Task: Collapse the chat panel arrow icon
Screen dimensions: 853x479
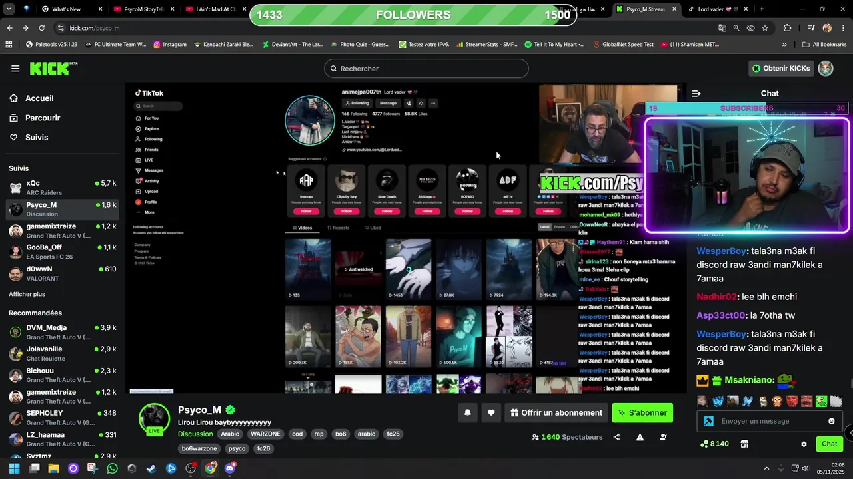Action: click(x=696, y=94)
